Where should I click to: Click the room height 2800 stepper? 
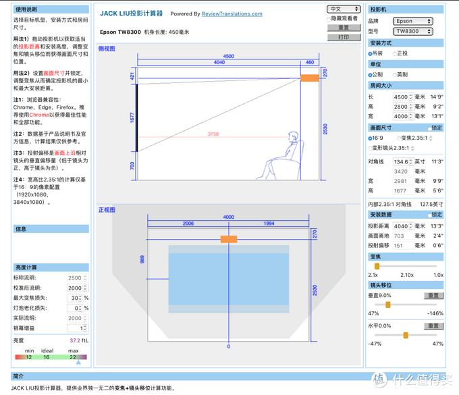[410, 107]
